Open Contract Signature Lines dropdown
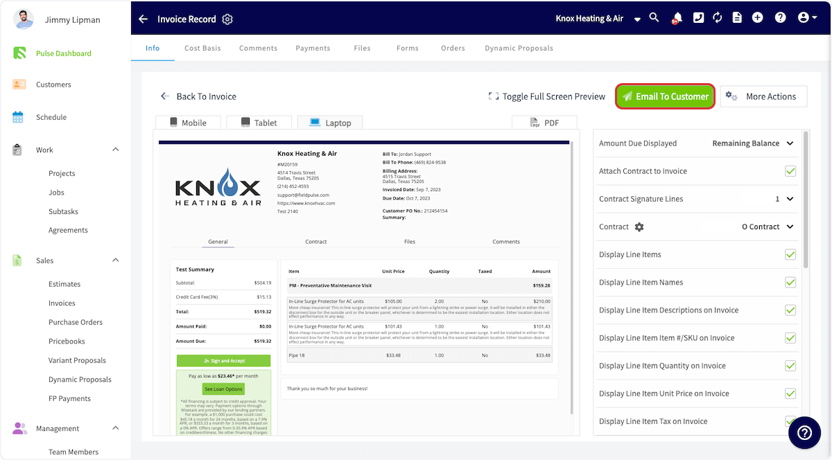 784,199
